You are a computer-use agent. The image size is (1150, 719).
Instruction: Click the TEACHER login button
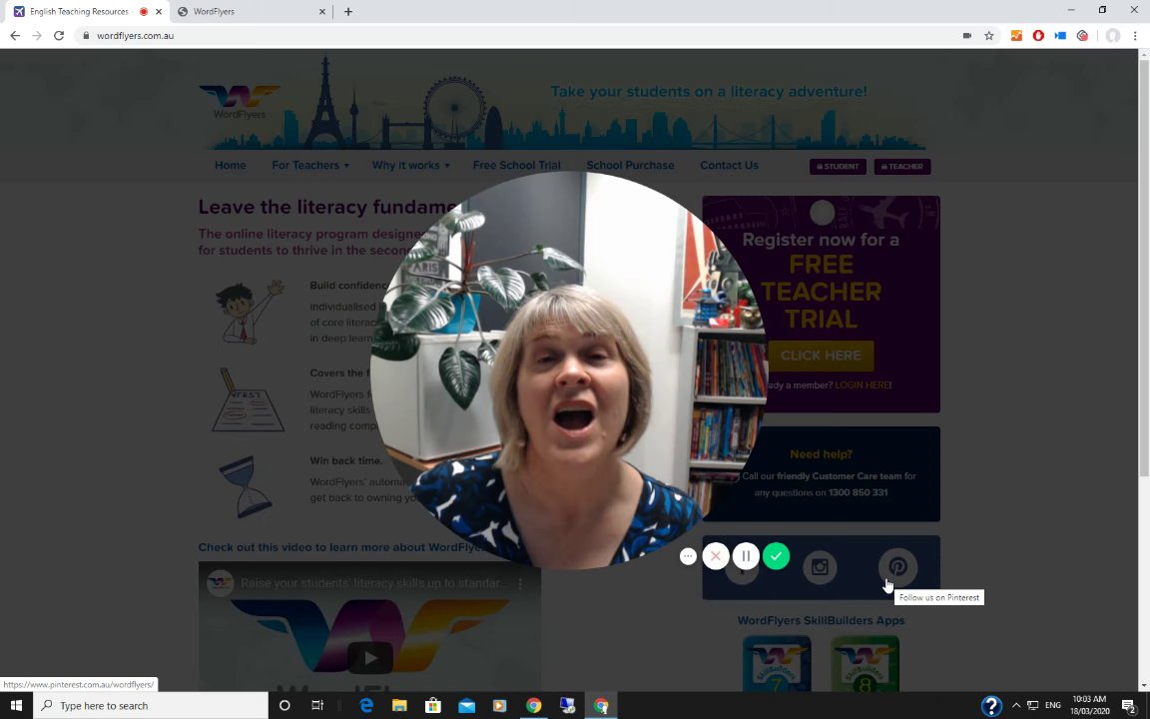click(x=902, y=167)
